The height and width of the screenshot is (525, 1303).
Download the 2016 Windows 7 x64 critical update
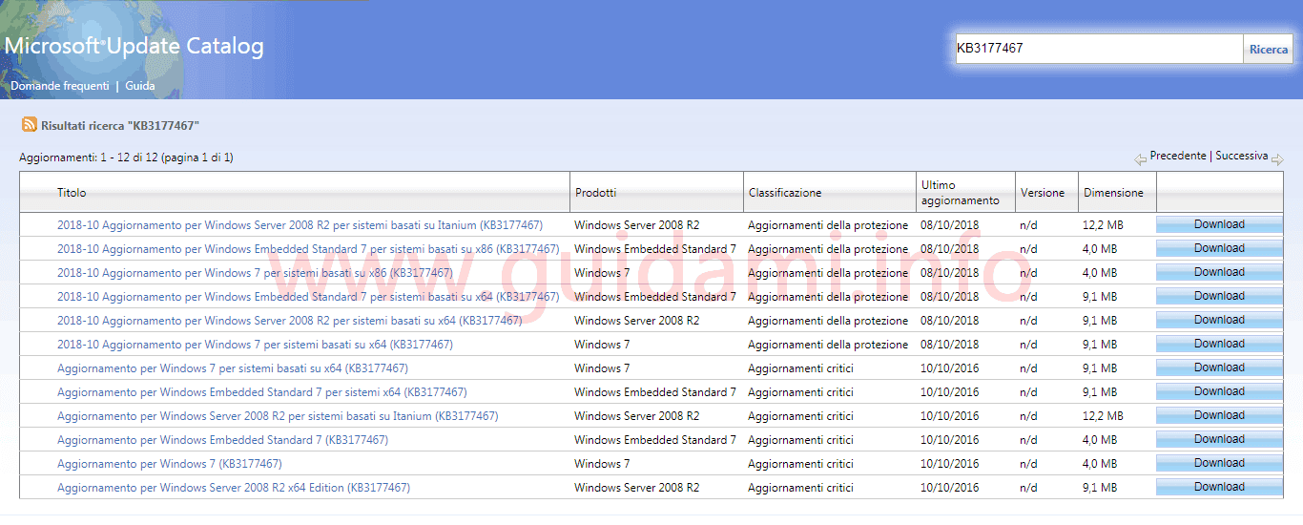click(x=1219, y=367)
